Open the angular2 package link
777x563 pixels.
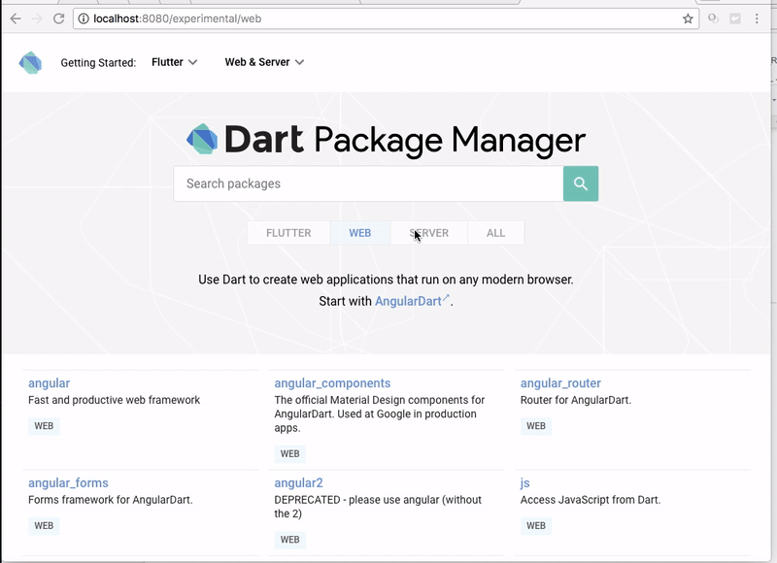298,482
